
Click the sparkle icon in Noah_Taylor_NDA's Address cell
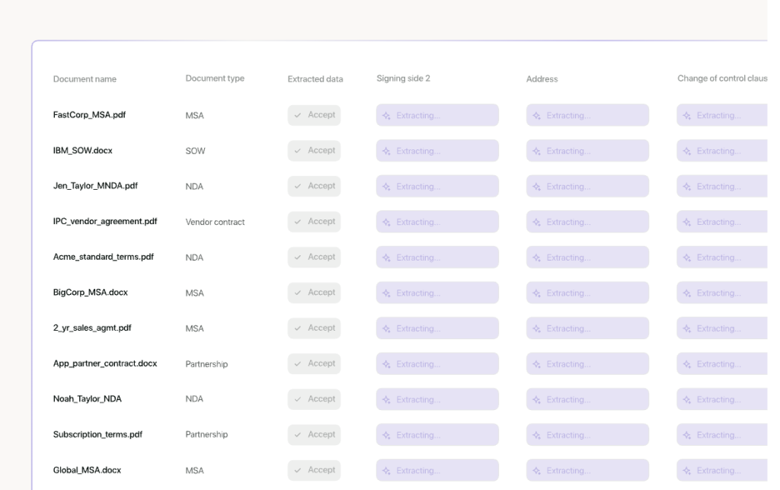tap(536, 400)
